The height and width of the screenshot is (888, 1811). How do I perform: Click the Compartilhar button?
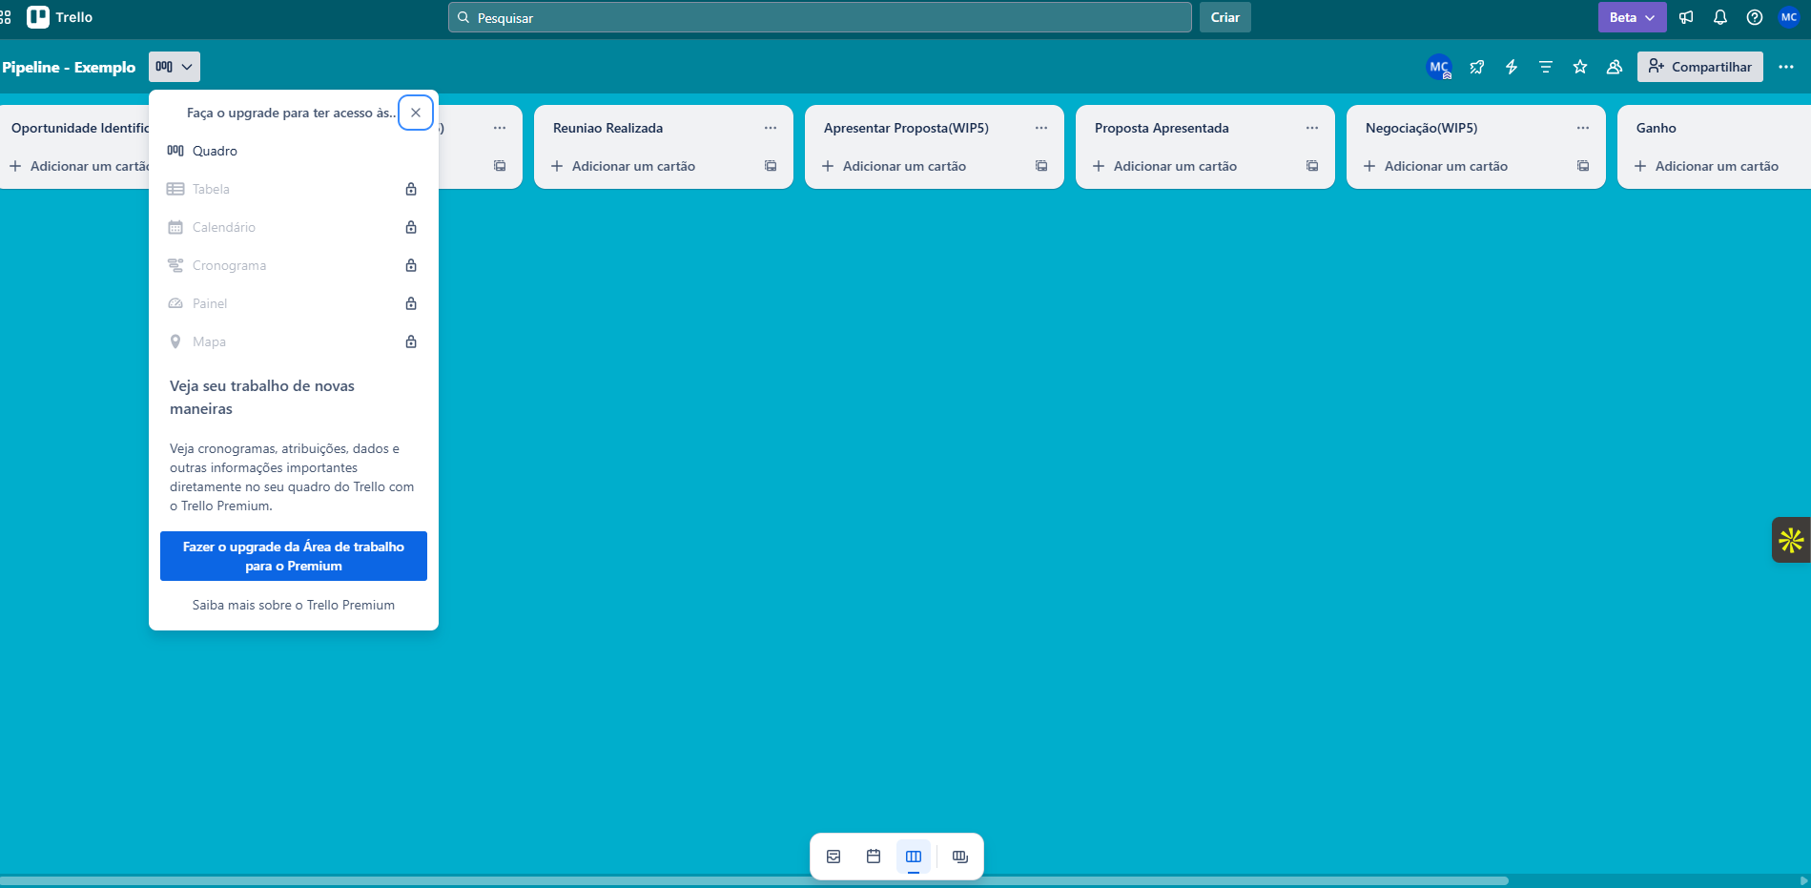(x=1700, y=67)
